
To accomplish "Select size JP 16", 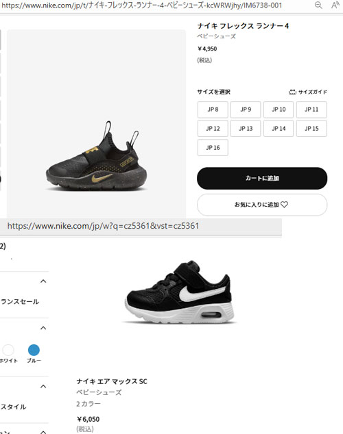I will [213, 148].
